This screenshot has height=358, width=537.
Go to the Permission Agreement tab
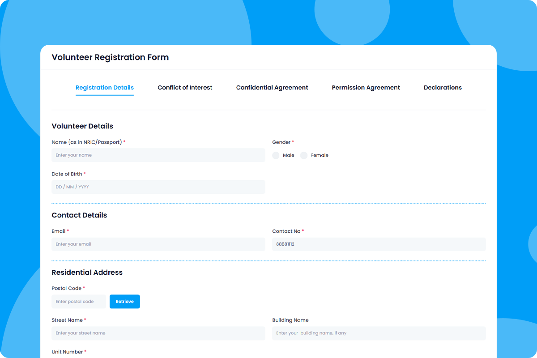pos(366,88)
